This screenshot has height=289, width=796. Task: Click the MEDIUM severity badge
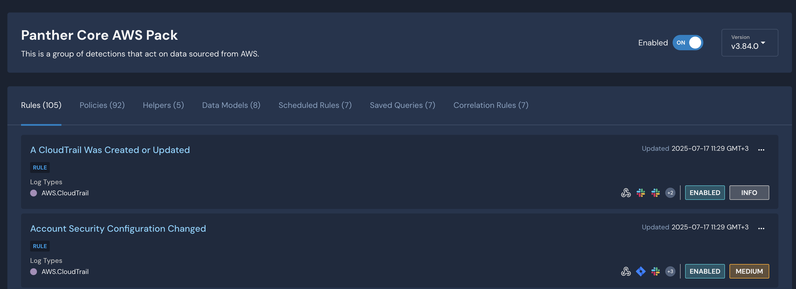coord(749,271)
